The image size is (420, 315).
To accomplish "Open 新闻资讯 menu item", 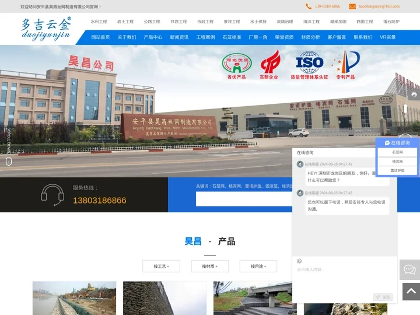I will coord(179,37).
